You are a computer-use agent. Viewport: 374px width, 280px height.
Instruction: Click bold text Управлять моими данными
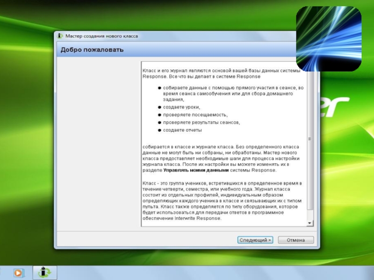[196, 170]
